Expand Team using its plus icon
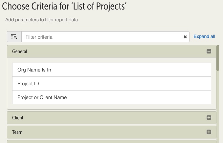The width and height of the screenshot is (223, 143). pos(209,132)
